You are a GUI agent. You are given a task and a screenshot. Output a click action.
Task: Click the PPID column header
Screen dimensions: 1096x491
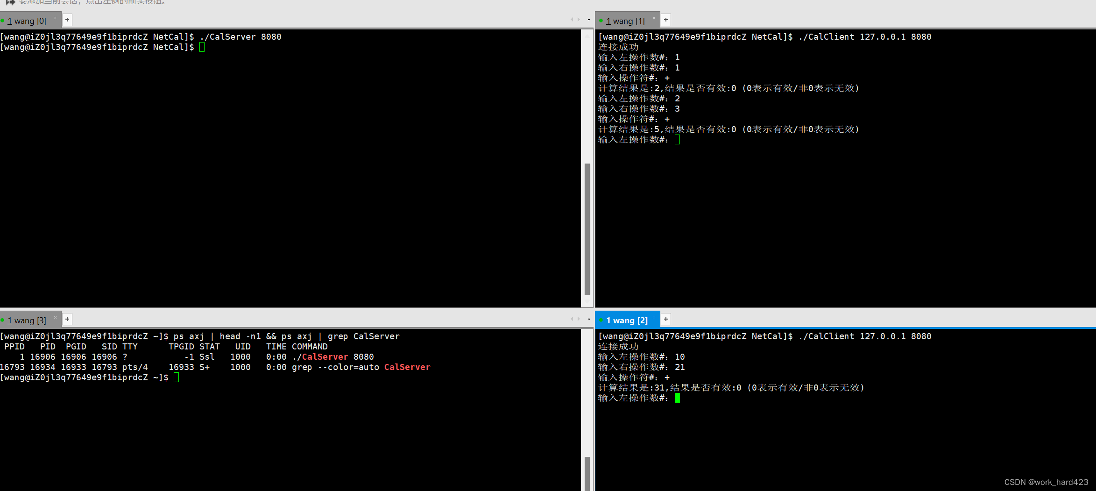click(x=14, y=347)
